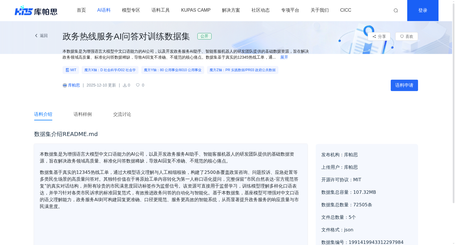Switch to the 交流讨论 tab
455x245 pixels.
tap(122, 114)
